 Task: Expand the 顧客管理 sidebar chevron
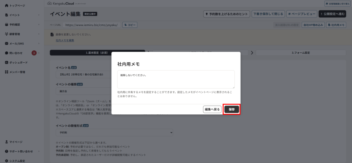[x=39, y=34]
